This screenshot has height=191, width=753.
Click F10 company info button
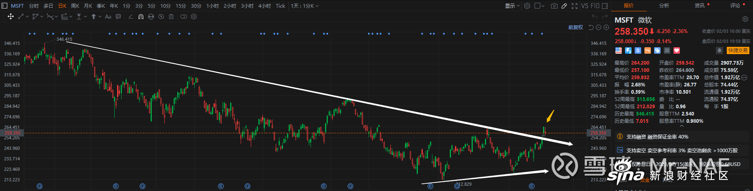tap(595, 6)
